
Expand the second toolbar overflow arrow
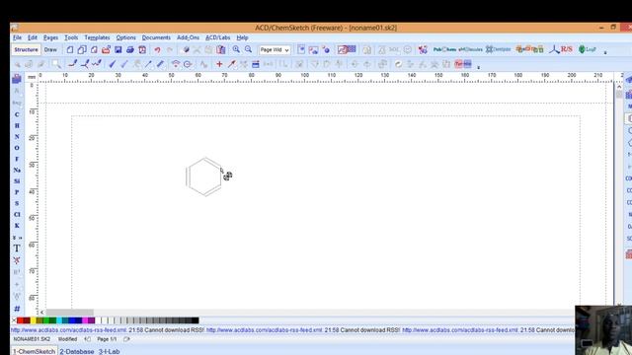tap(478, 67)
